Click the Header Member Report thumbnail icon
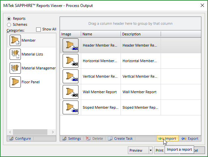 pos(71,45)
